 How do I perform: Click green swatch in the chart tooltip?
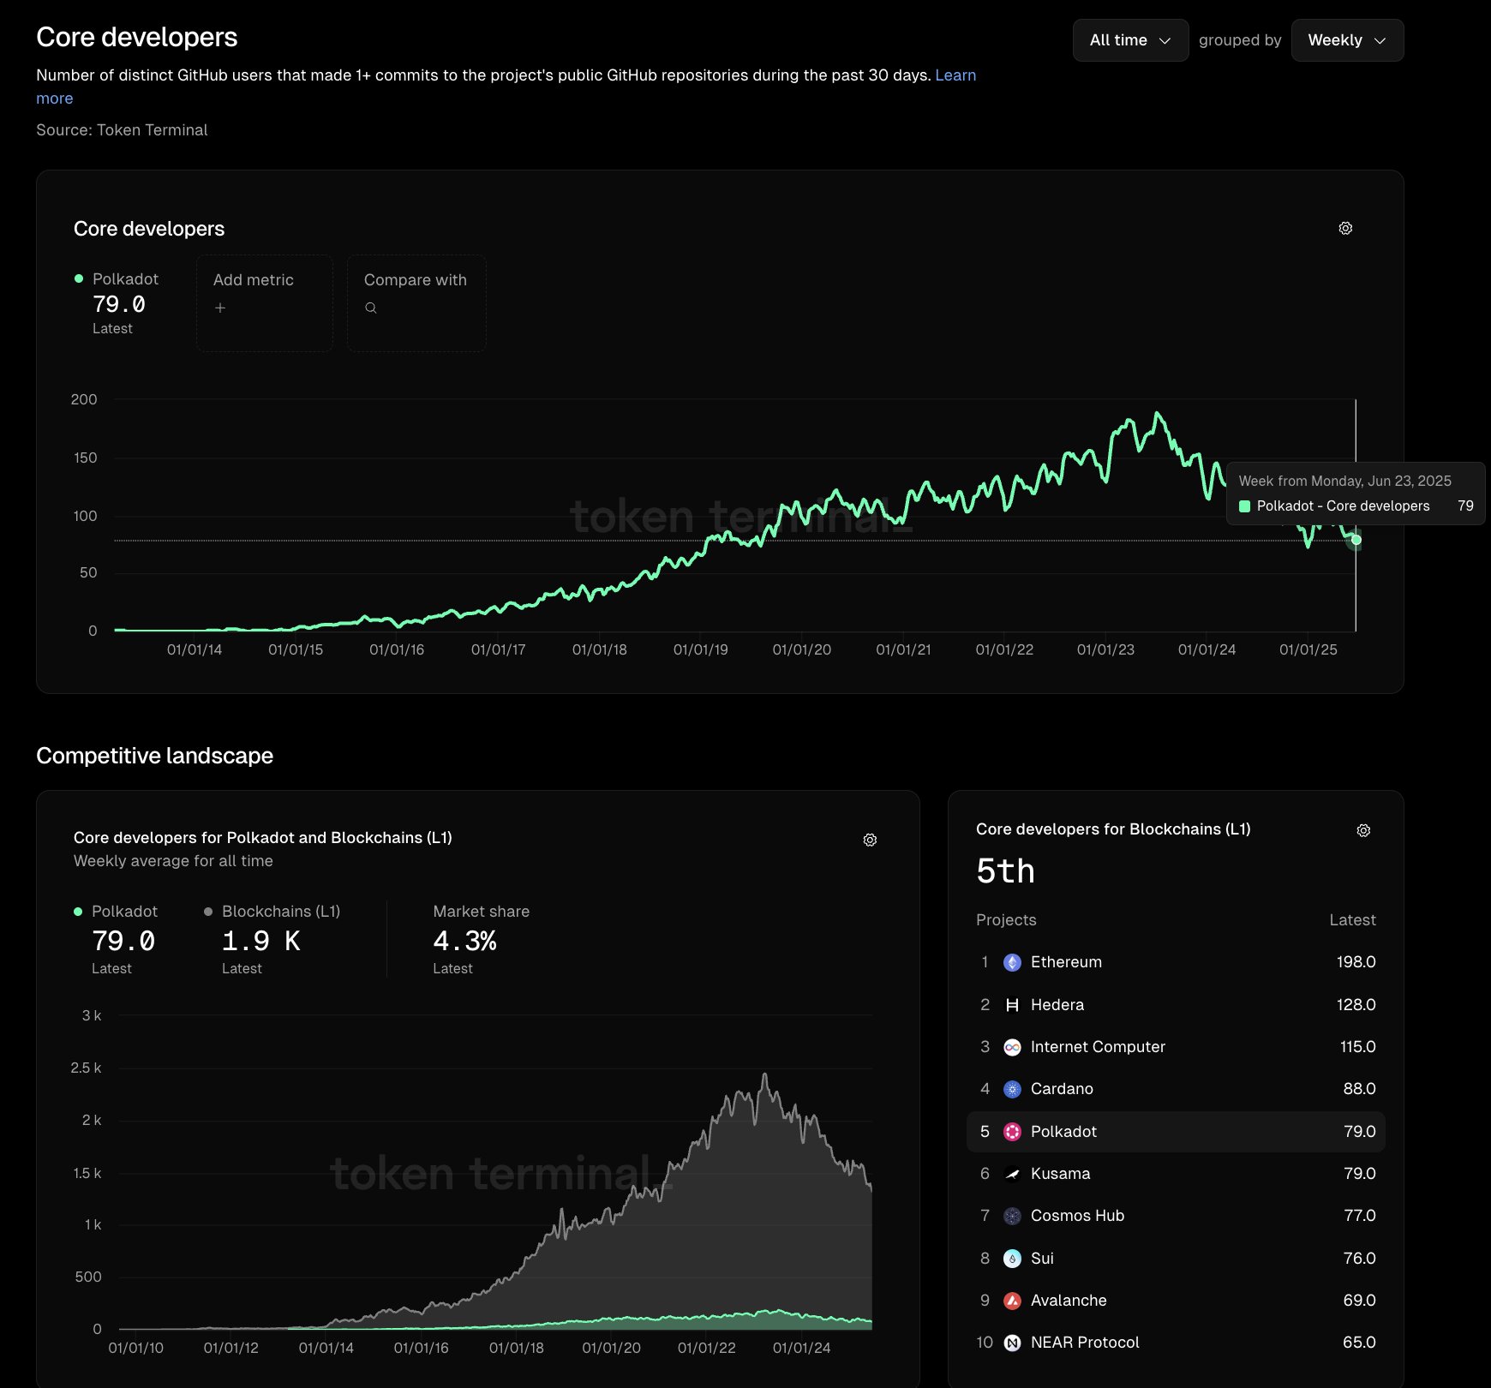1245,506
